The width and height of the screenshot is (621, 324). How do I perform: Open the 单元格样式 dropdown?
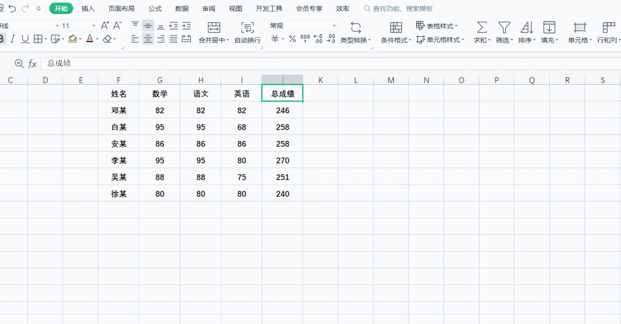coord(440,40)
